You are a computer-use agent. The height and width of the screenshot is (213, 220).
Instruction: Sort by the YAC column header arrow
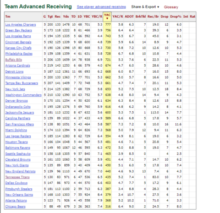(x=107, y=18)
